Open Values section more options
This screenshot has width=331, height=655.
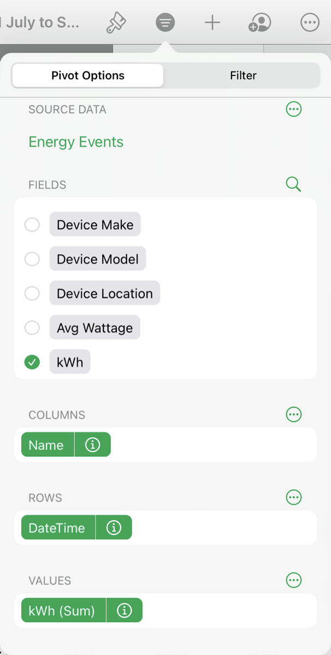(x=294, y=580)
